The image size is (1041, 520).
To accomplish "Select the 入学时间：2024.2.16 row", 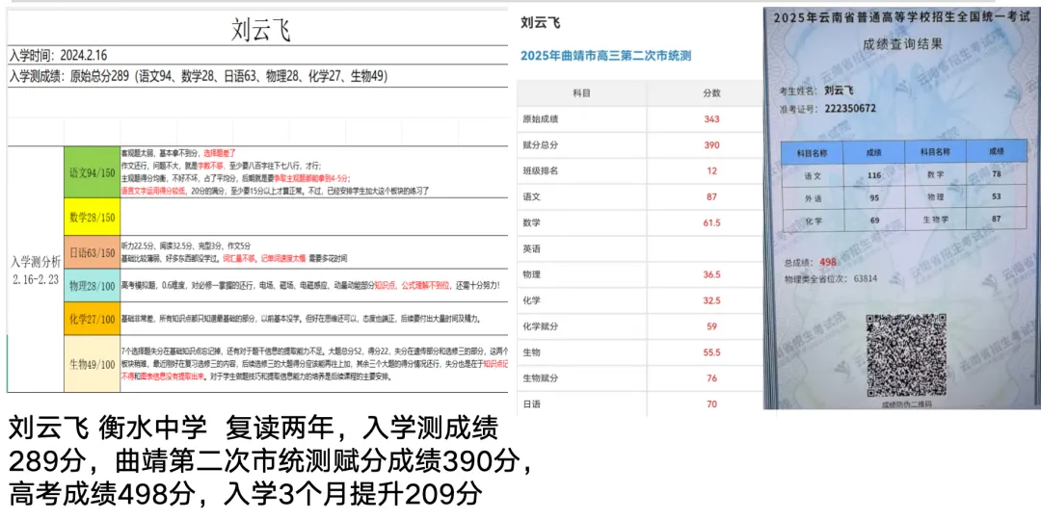I will tap(258, 54).
